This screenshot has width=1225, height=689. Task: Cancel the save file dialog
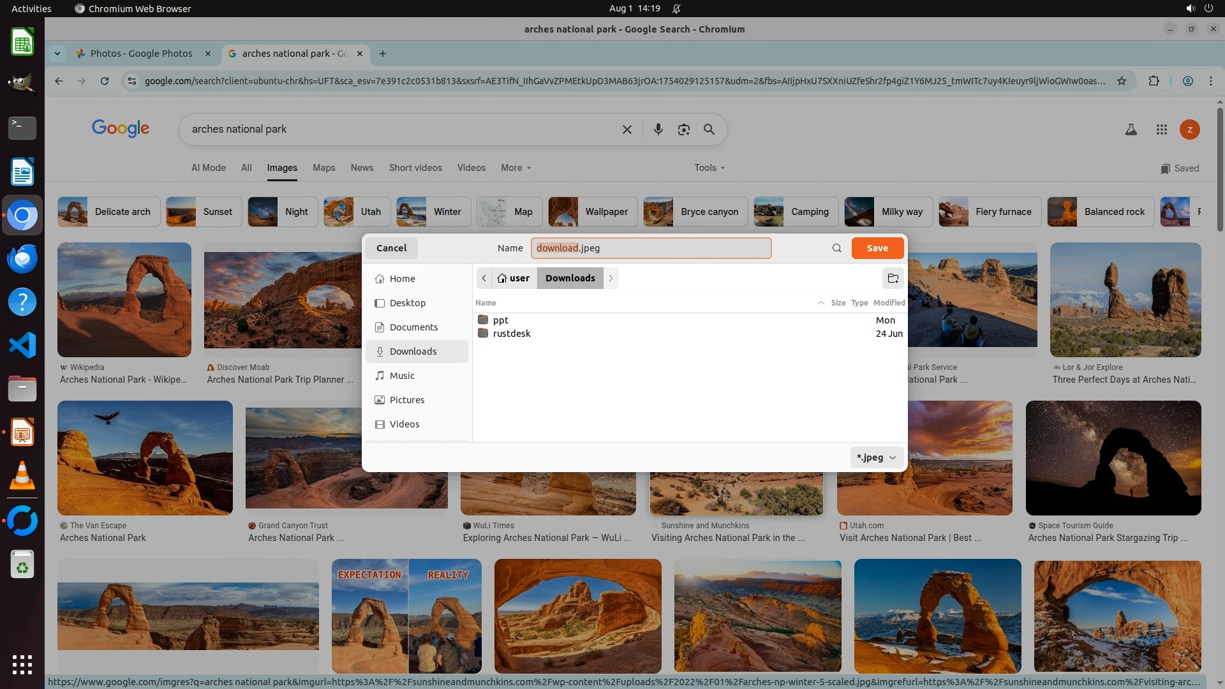[391, 248]
